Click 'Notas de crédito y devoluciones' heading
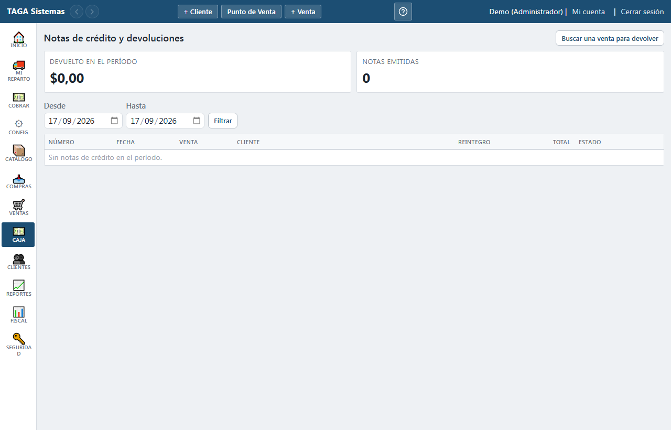671x430 pixels. tap(114, 38)
